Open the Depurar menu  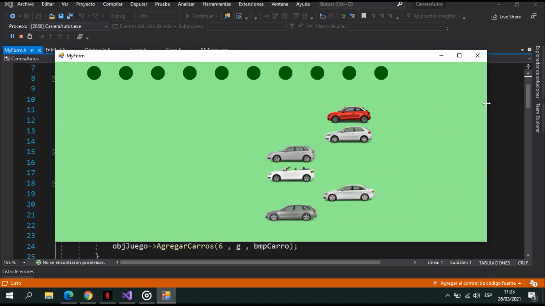pyautogui.click(x=139, y=4)
